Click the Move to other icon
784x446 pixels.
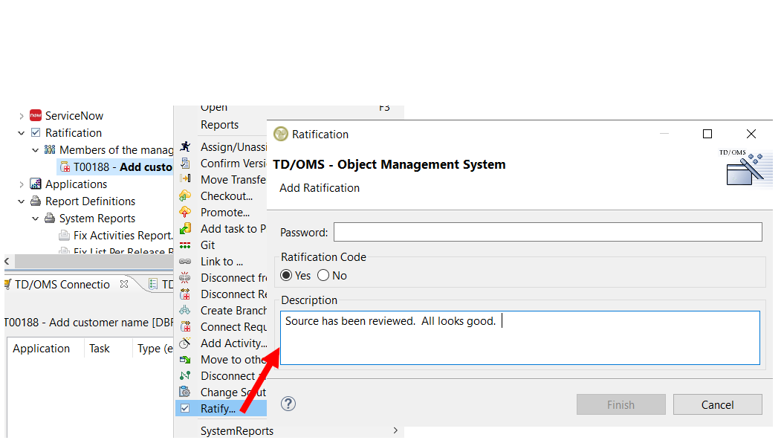click(x=185, y=360)
